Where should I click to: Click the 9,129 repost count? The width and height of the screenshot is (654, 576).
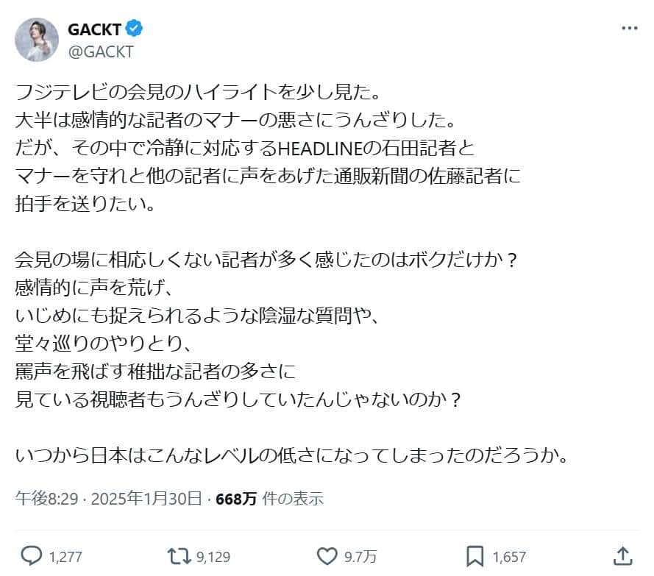[x=213, y=555]
